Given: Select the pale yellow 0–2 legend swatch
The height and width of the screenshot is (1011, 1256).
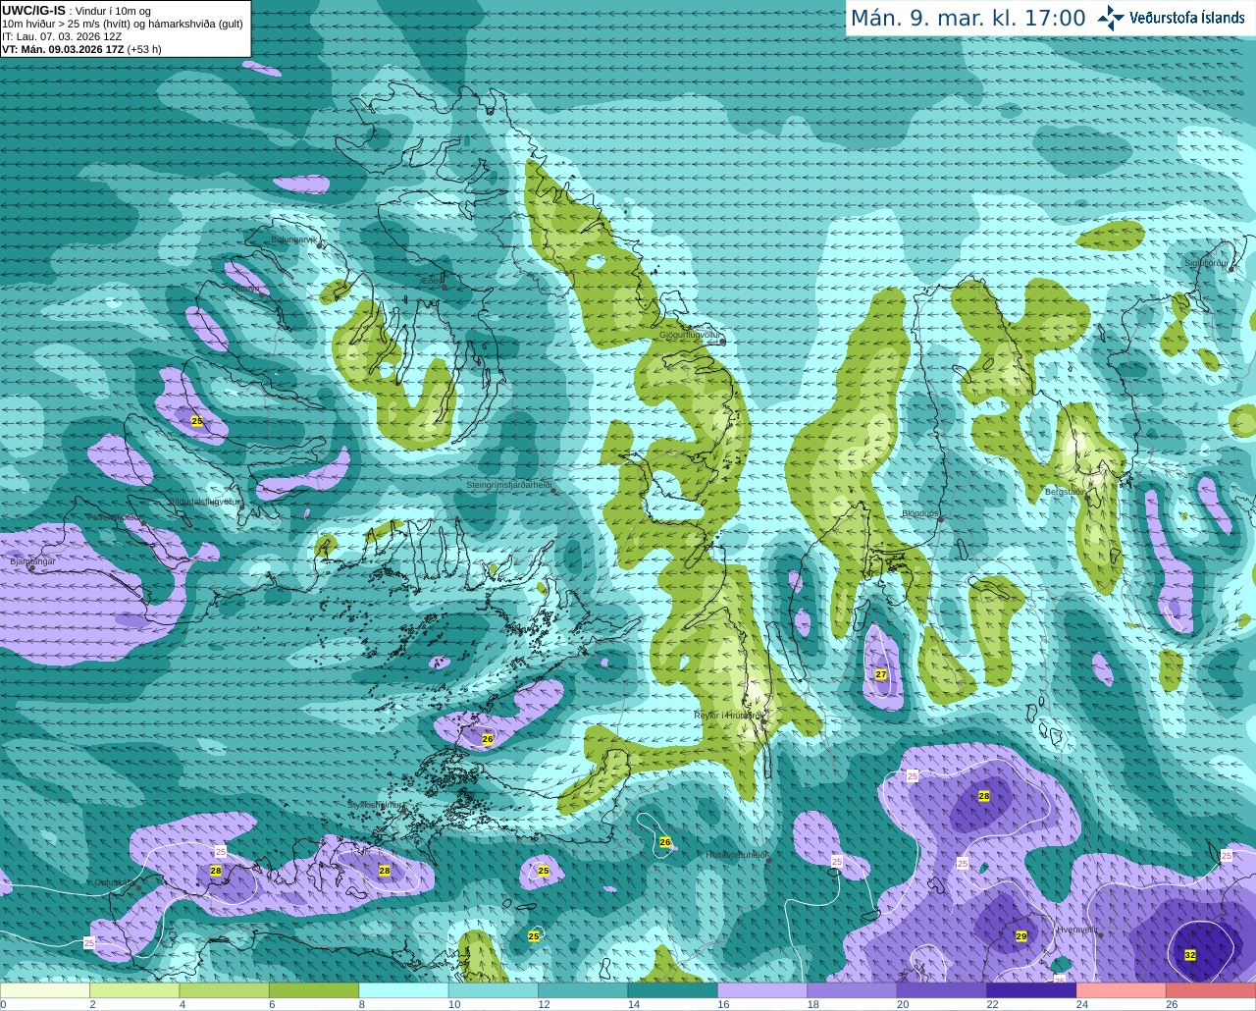Looking at the screenshot, I should pyautogui.click(x=45, y=991).
